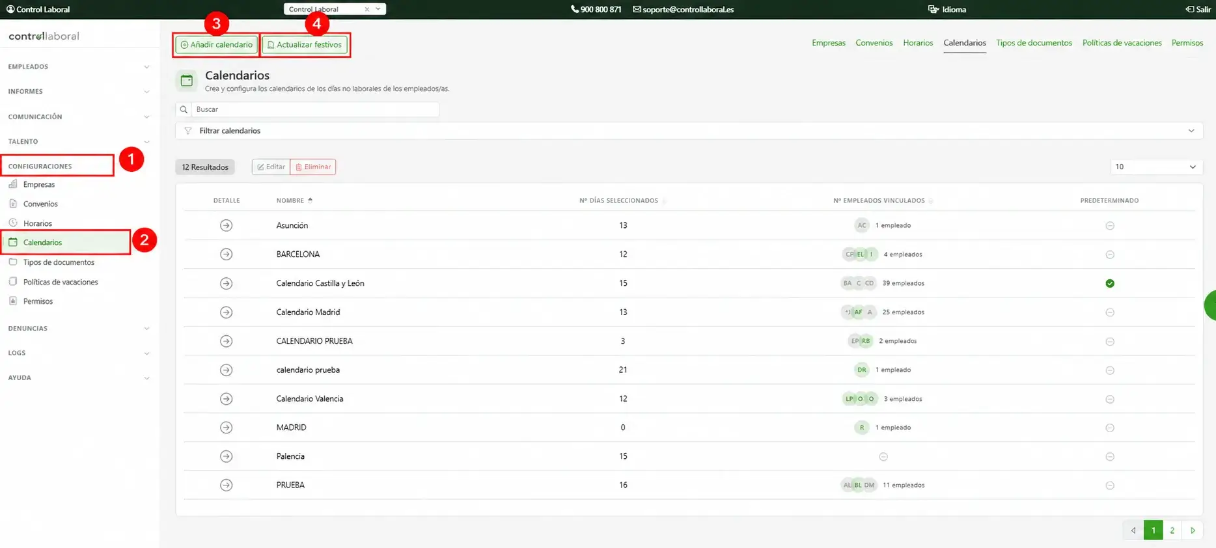The image size is (1216, 548).
Task: Click the Buscar search field
Action: pyautogui.click(x=315, y=109)
